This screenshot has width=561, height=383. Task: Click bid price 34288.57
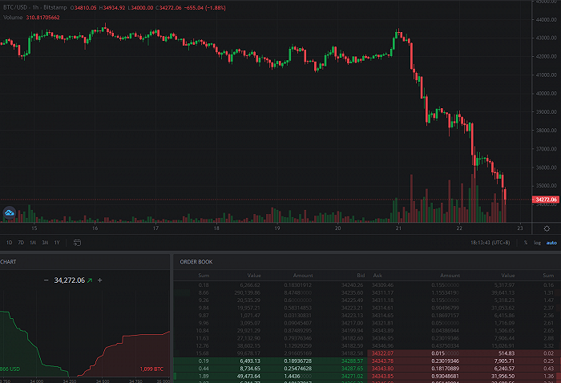pos(352,361)
